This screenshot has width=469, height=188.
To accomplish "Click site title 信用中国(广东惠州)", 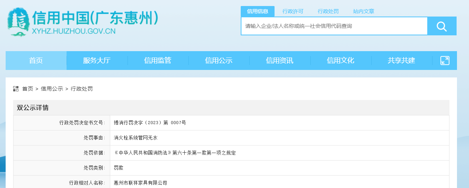I will (95, 18).
